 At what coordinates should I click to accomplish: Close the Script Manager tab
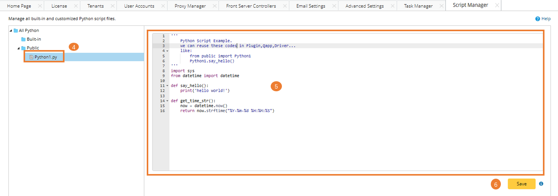[x=497, y=5]
